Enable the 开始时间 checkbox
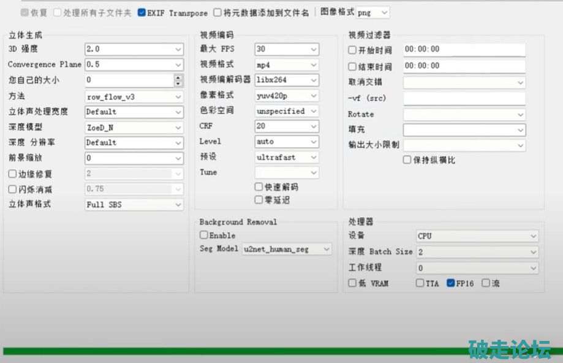563x363 pixels. pyautogui.click(x=352, y=50)
